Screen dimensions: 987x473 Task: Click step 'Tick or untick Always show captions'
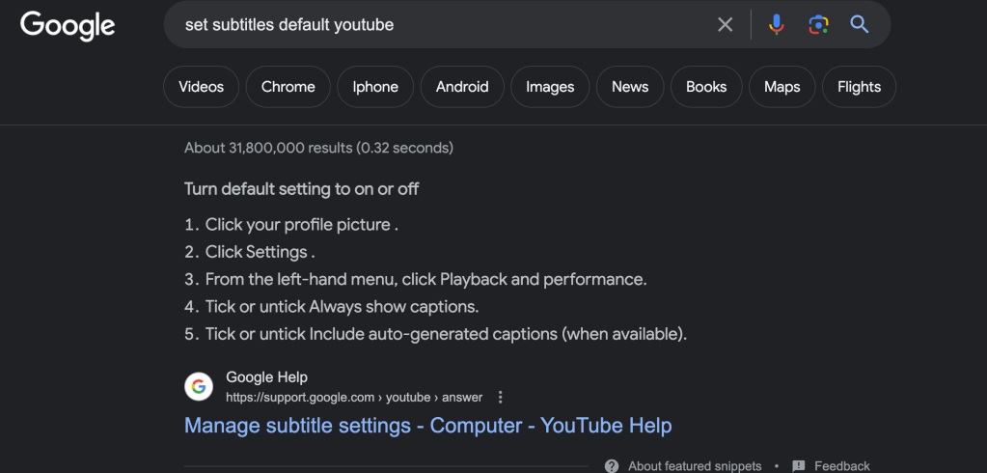click(x=342, y=307)
